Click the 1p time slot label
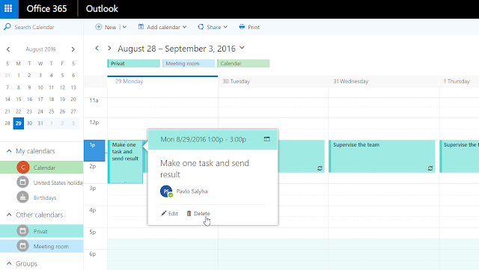This screenshot has height=270, width=479. click(94, 150)
